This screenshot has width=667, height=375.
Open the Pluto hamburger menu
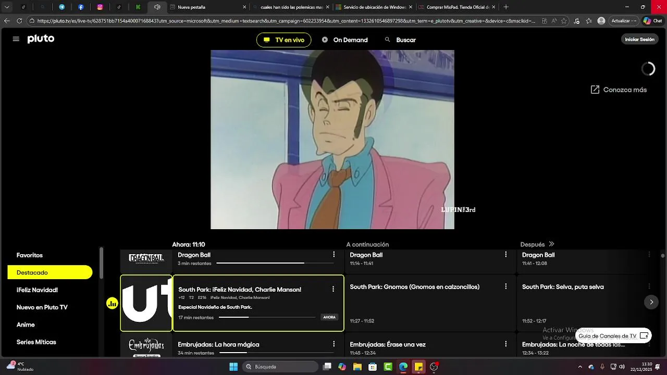pos(16,39)
